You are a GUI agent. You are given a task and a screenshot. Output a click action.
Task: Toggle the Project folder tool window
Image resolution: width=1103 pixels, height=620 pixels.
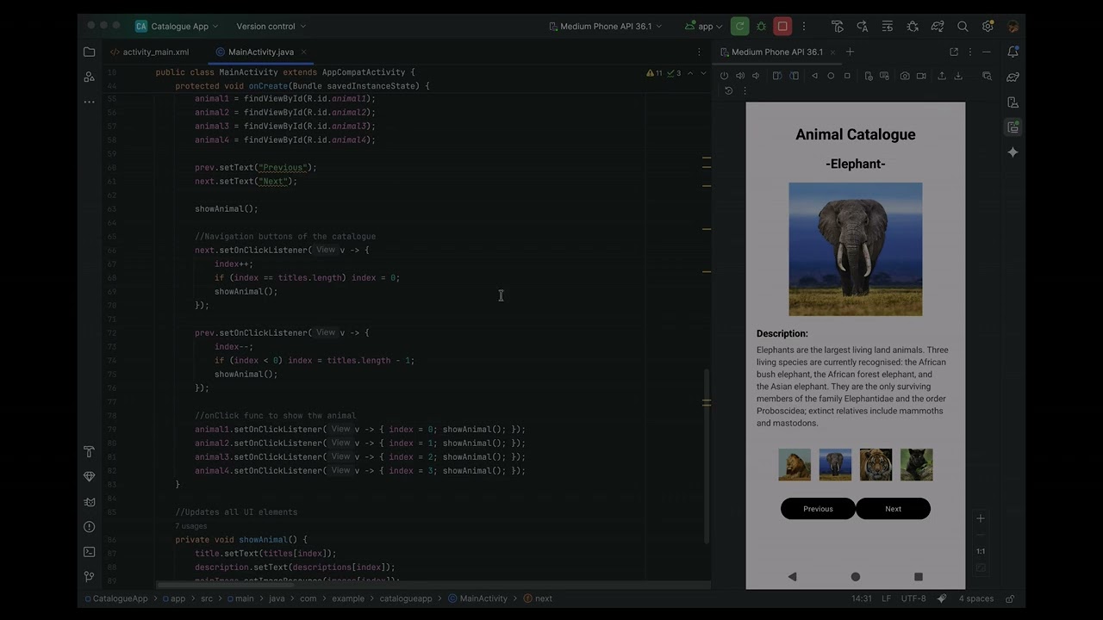[x=90, y=52]
